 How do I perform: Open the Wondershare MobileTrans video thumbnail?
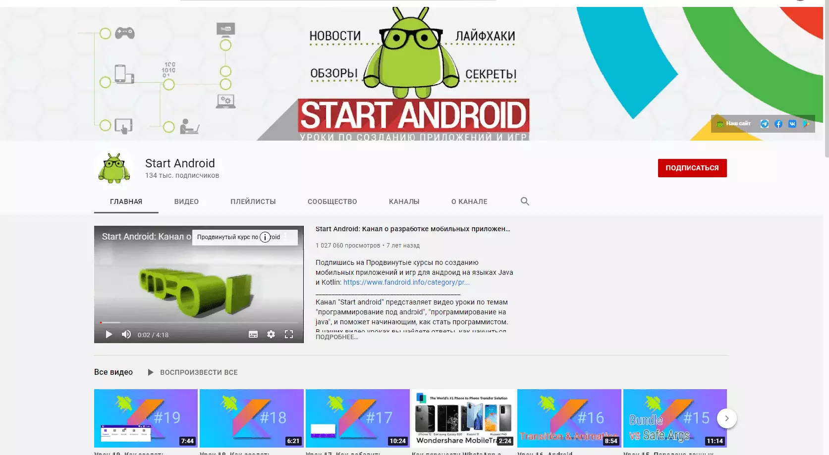(463, 418)
